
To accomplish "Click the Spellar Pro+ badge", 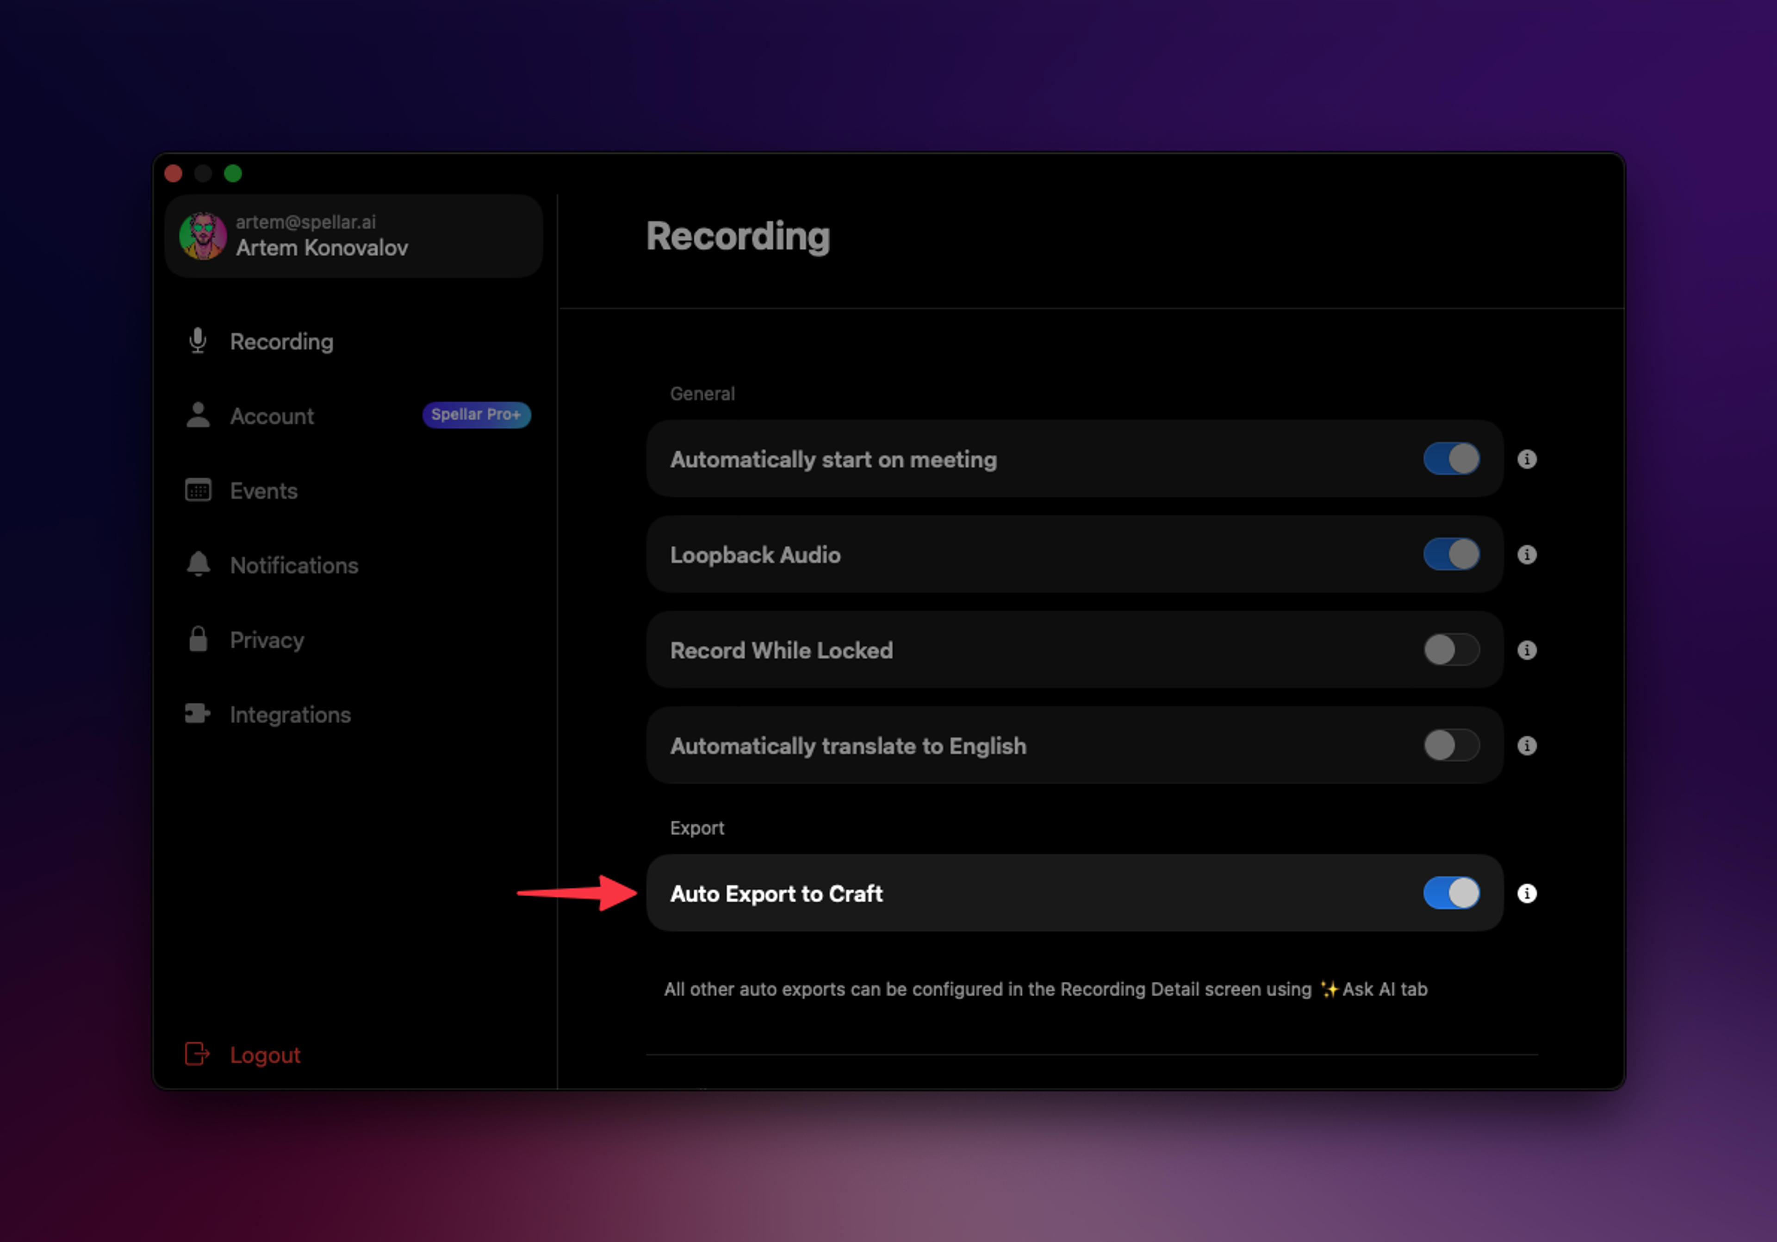I will coord(476,414).
